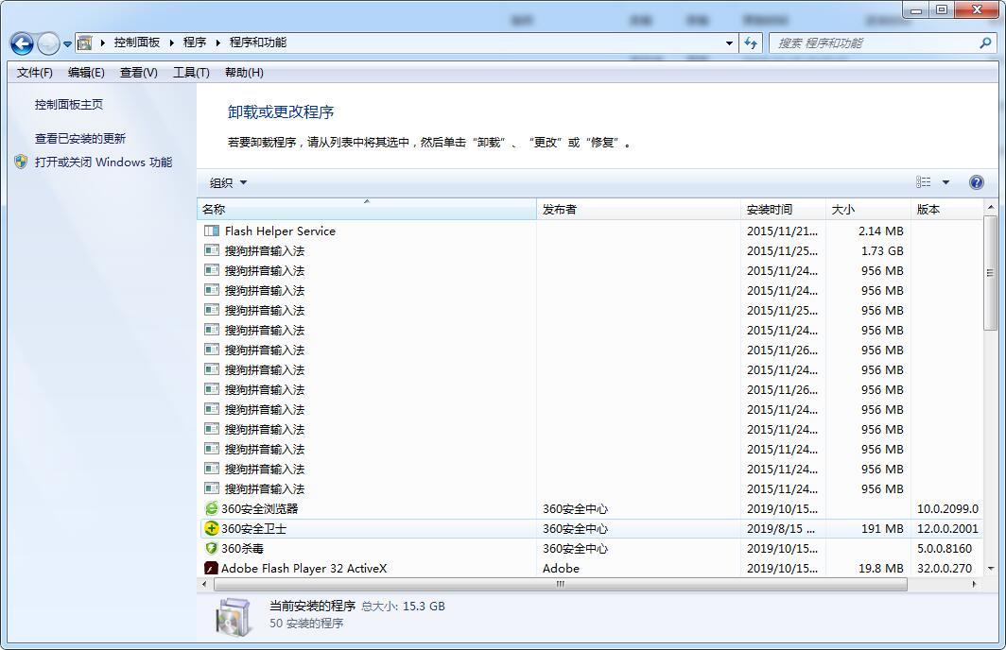Sort by the 发布者 column header
Screen dimensions: 1006x650
point(638,209)
